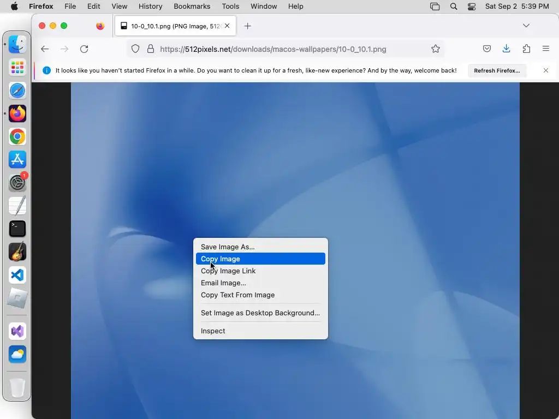Click the Stage Manager menu bar icon
The image size is (559, 419).
click(435, 7)
